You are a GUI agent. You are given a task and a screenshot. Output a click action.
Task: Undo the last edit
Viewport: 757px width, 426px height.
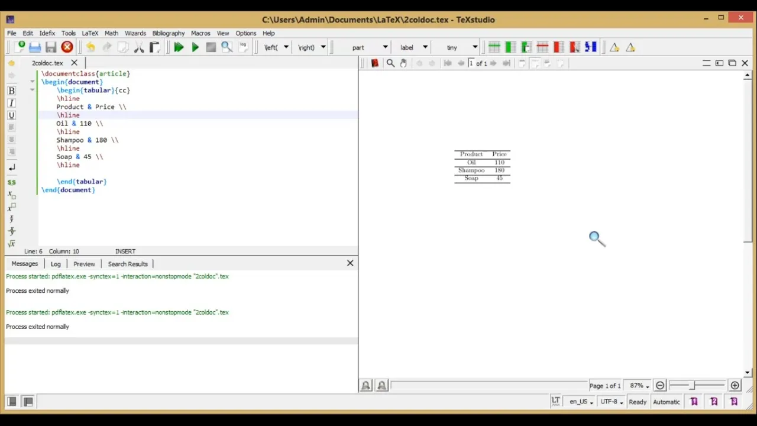(x=90, y=47)
